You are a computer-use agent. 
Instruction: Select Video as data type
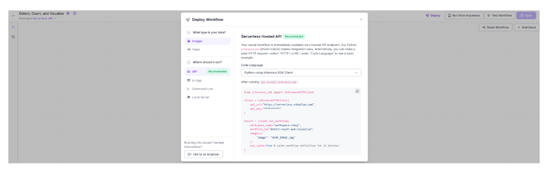(208, 50)
